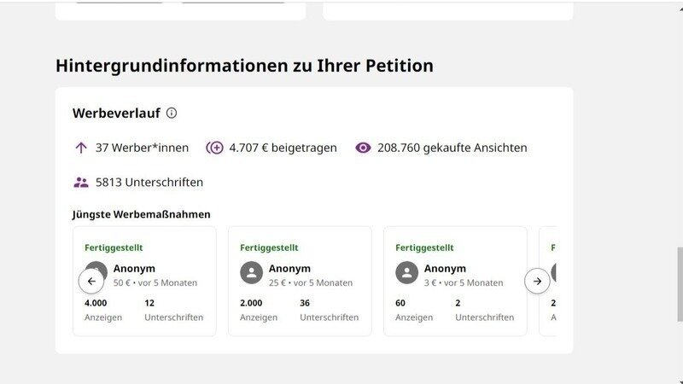Click the Fertiggestellt status on the first card
This screenshot has width=683, height=384.
pyautogui.click(x=114, y=247)
